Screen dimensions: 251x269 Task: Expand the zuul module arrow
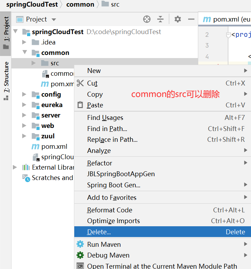click(24, 136)
